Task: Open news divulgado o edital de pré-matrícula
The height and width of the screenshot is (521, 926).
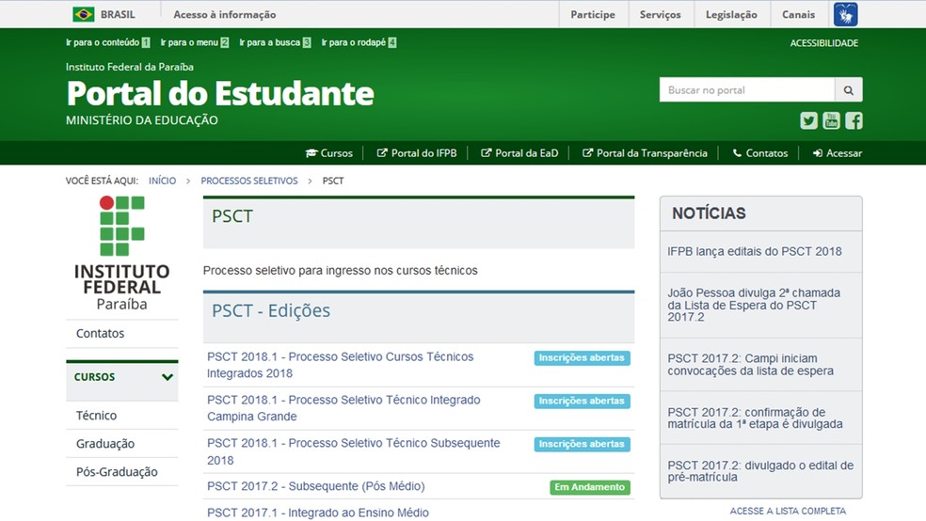Action: click(760, 471)
